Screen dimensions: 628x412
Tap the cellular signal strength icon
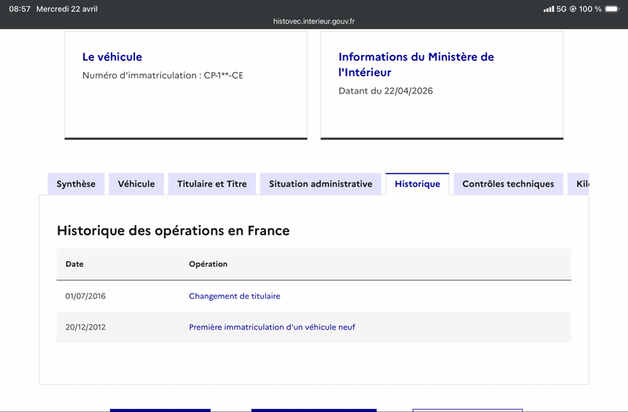[x=549, y=9]
